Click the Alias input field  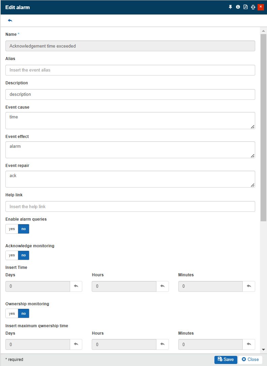[x=130, y=70]
